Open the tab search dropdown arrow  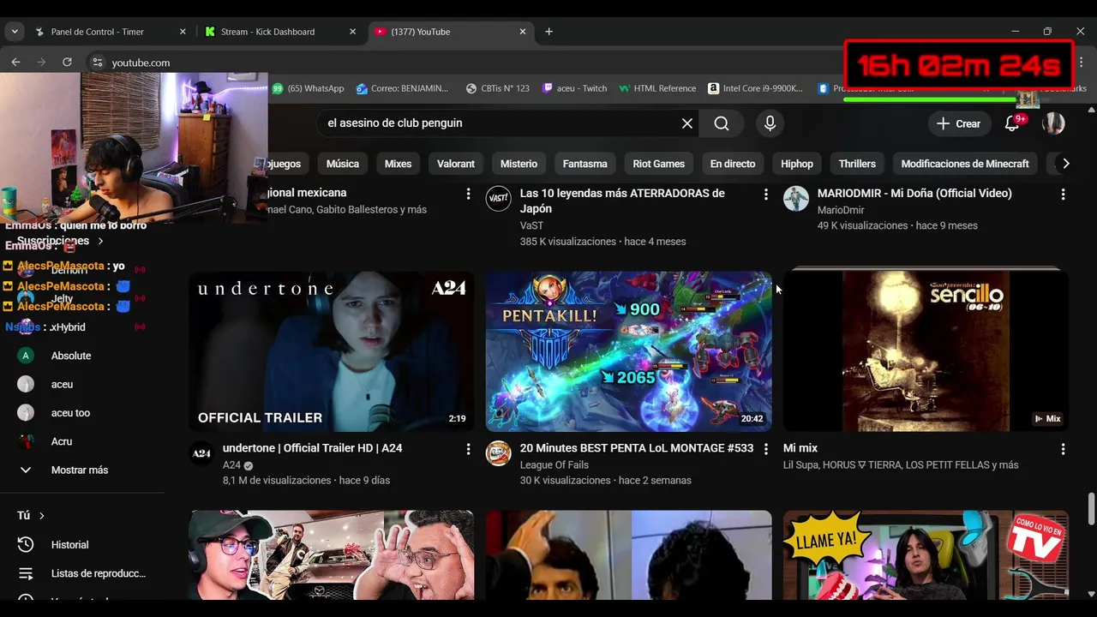[15, 32]
